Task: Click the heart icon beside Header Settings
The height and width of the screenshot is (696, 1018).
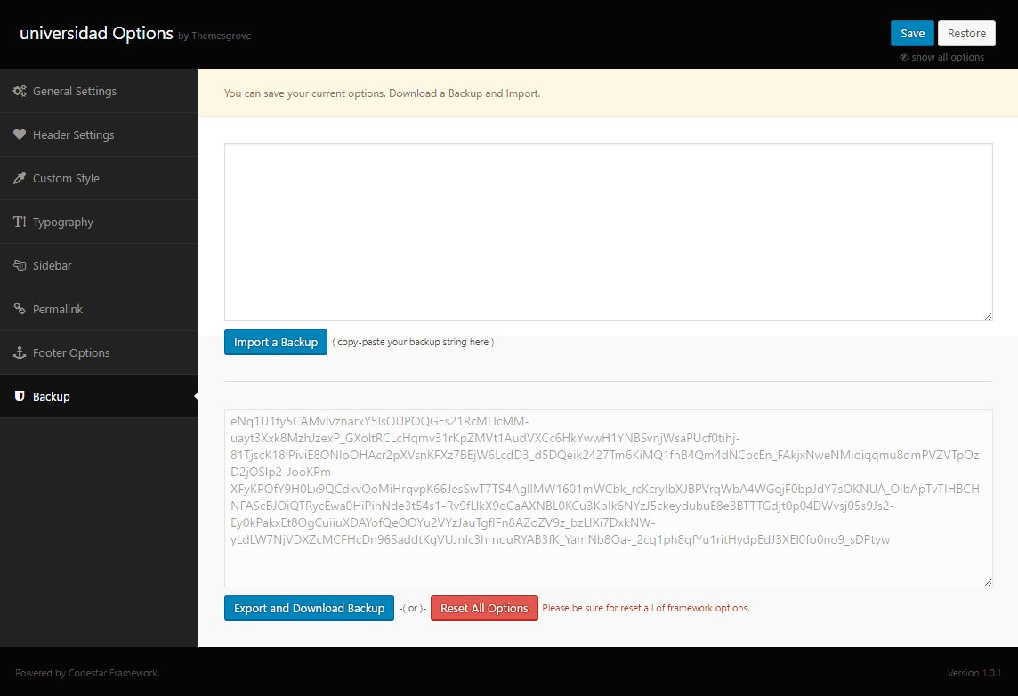Action: pos(20,135)
